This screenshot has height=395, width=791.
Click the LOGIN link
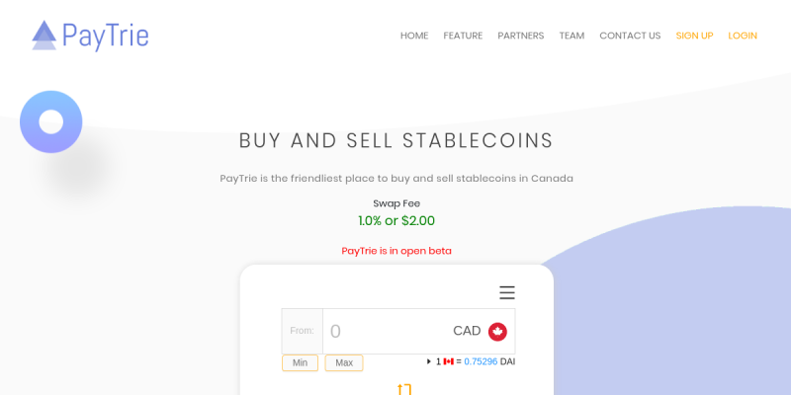pyautogui.click(x=743, y=36)
